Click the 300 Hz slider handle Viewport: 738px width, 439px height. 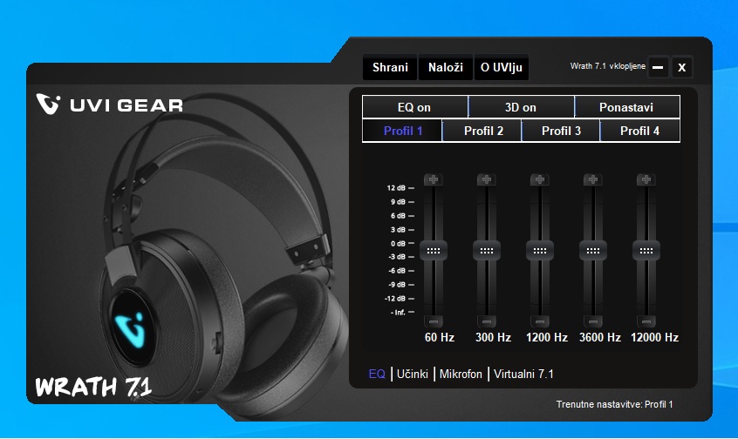tap(486, 251)
